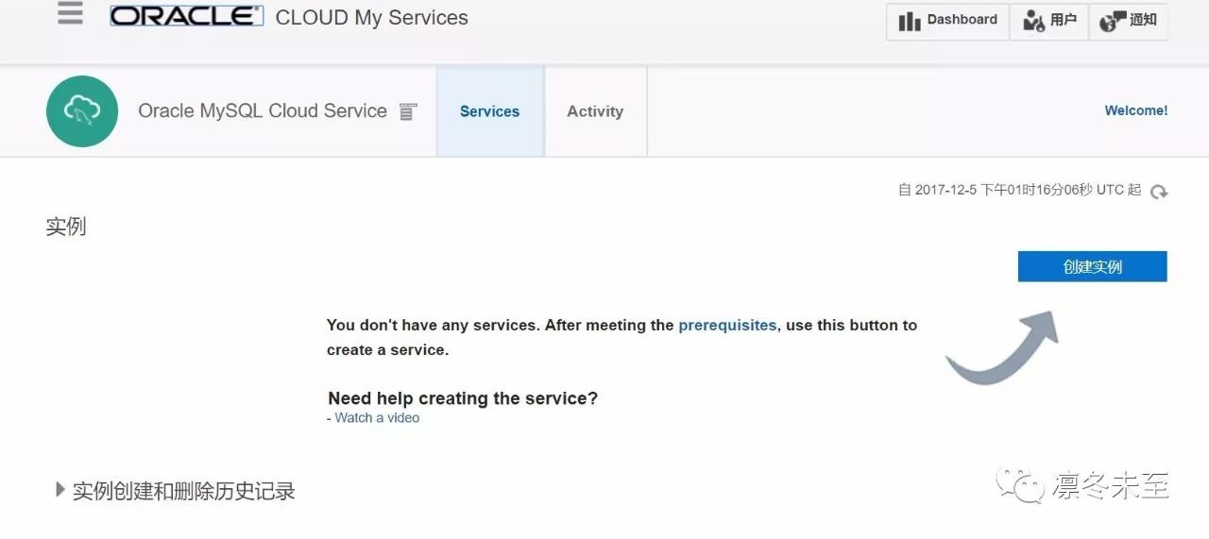This screenshot has width=1209, height=539.
Task: Open the 通知 notifications button
Action: [x=1128, y=21]
